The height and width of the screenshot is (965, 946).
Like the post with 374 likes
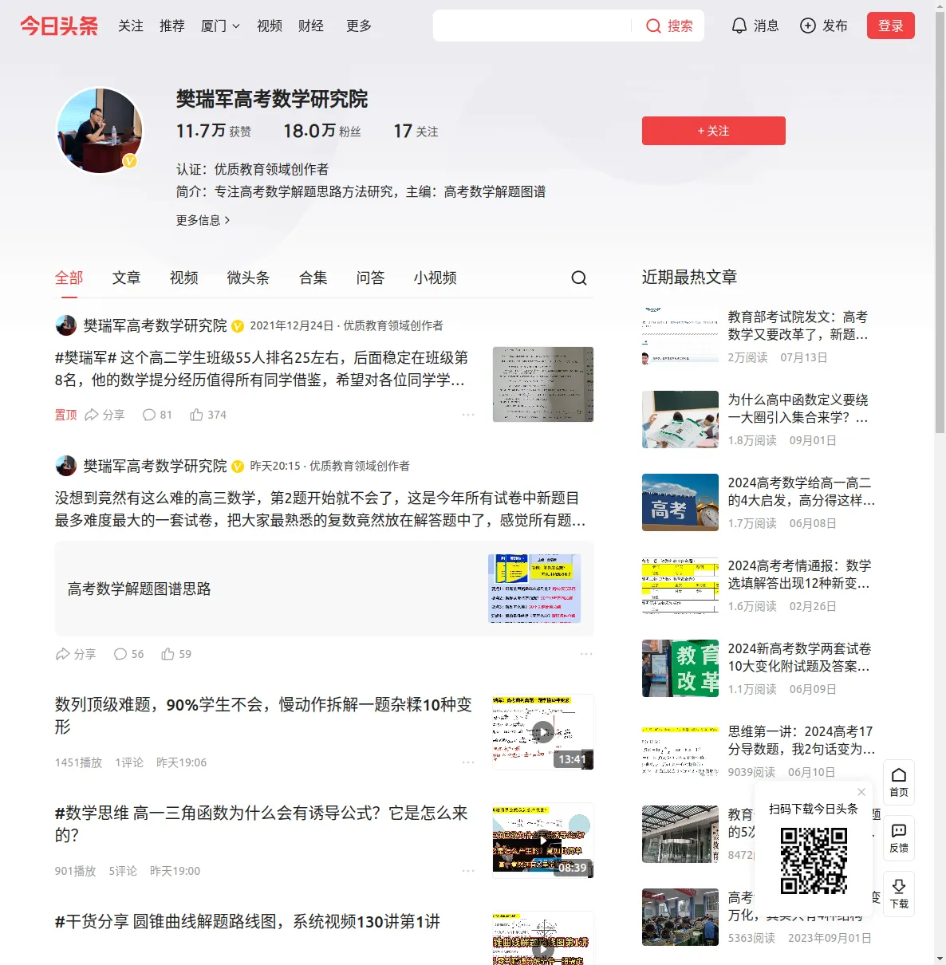pos(208,415)
